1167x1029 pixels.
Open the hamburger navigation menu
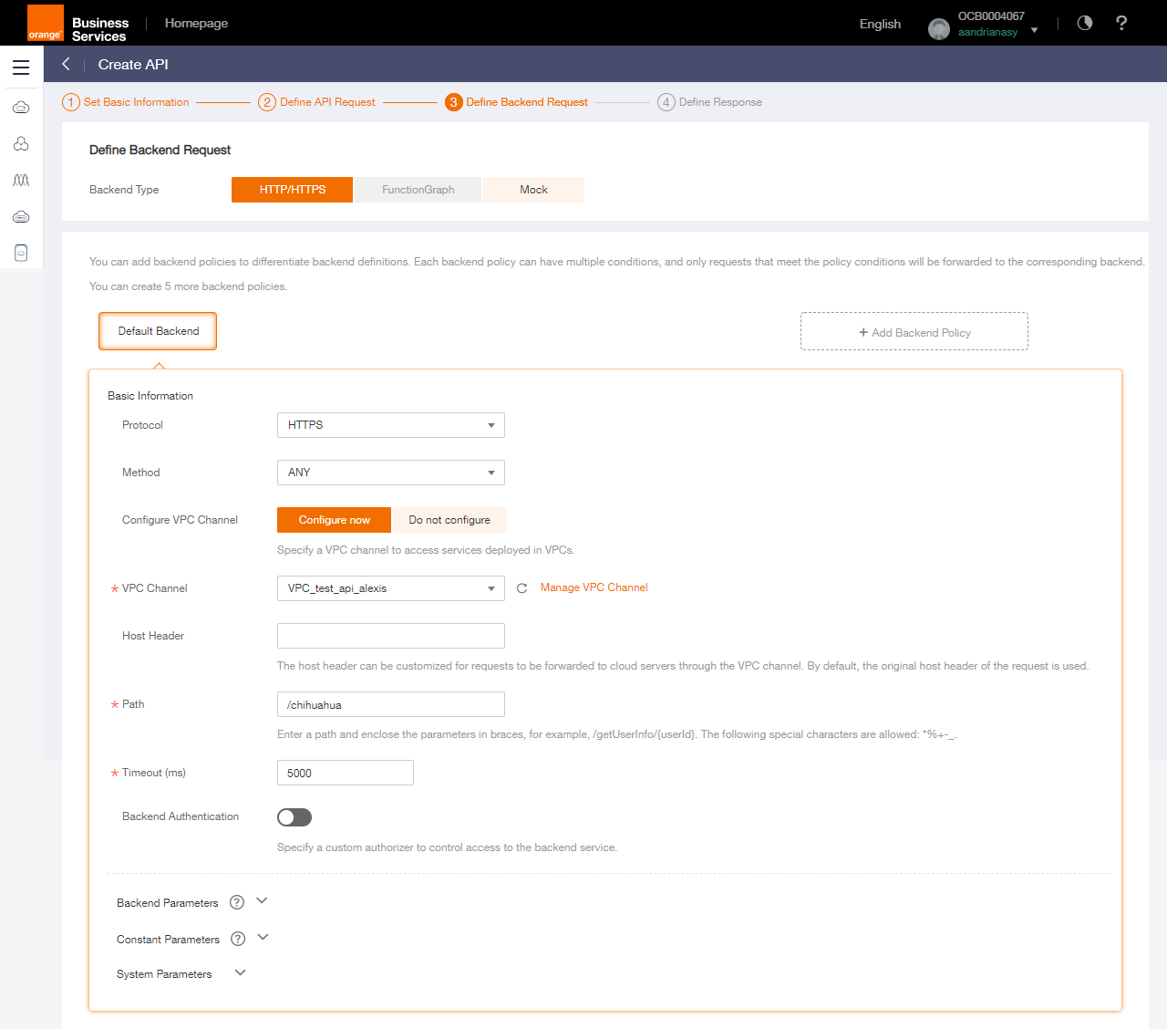[x=21, y=68]
